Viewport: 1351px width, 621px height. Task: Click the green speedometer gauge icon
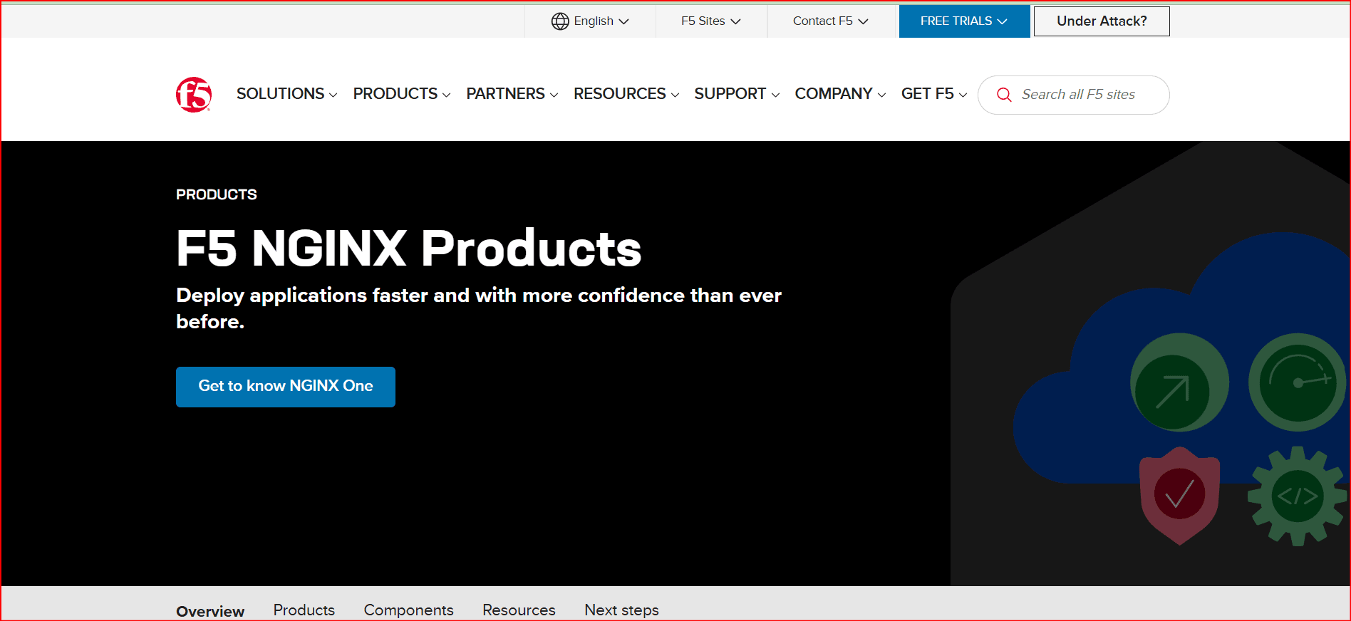coord(1297,382)
